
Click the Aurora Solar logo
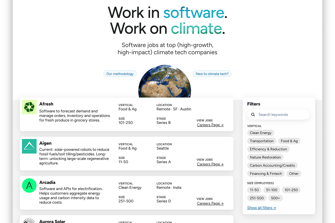click(x=29, y=220)
